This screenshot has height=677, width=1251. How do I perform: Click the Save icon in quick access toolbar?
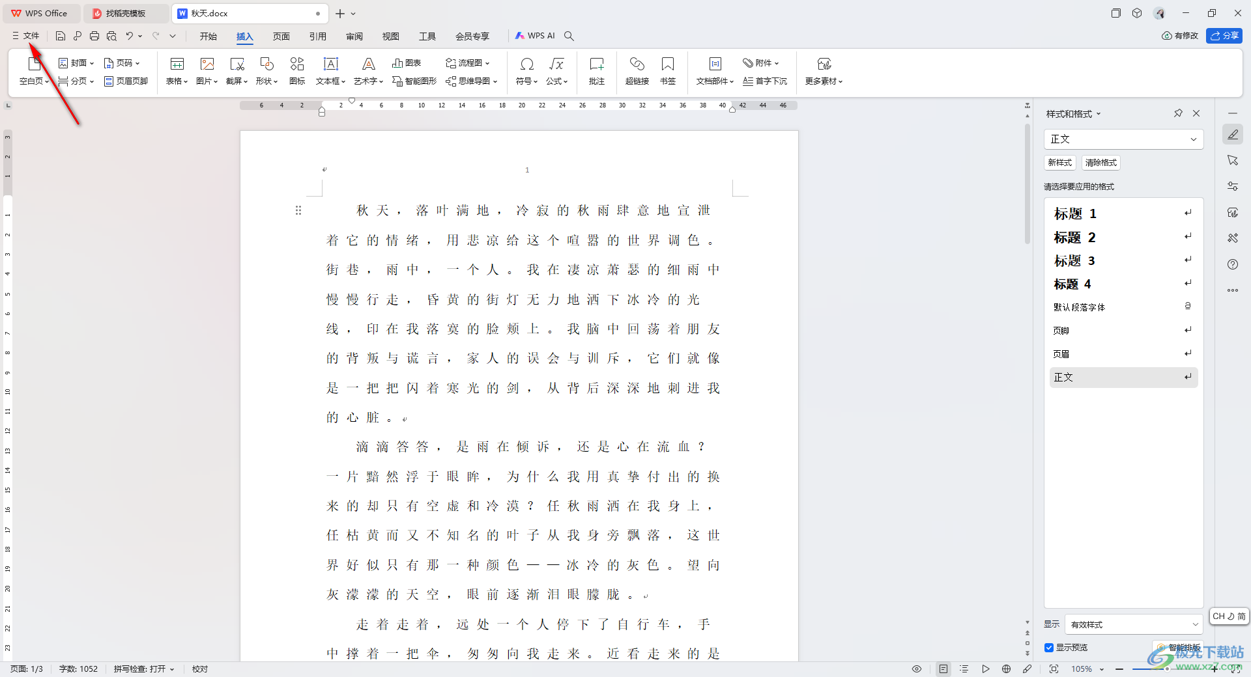(x=61, y=36)
